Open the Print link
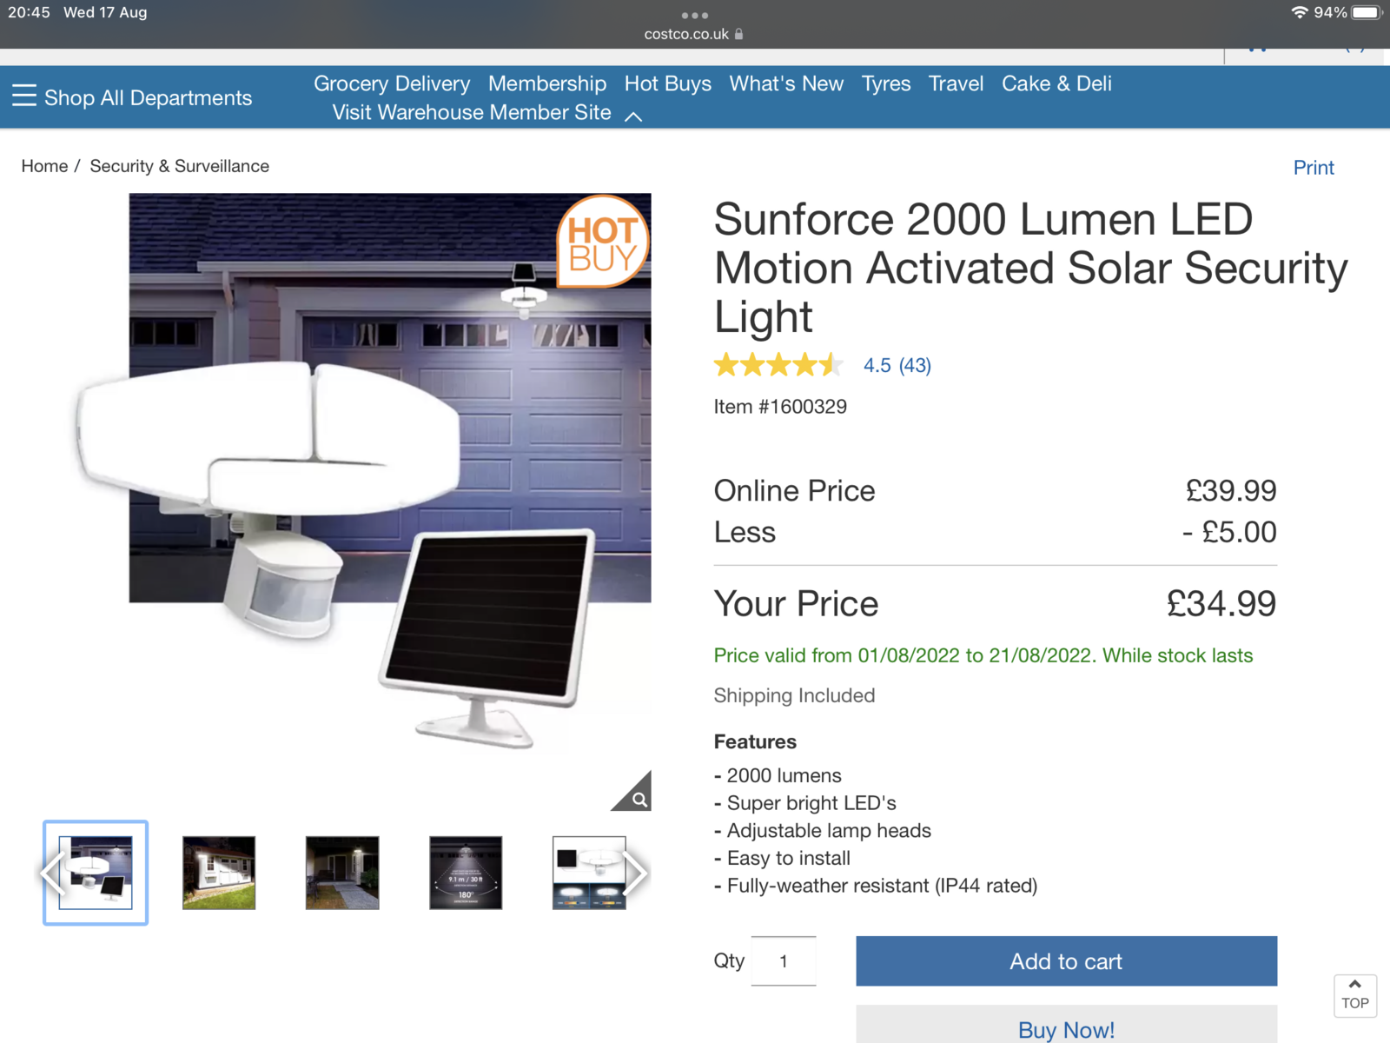The height and width of the screenshot is (1043, 1390). (x=1314, y=168)
